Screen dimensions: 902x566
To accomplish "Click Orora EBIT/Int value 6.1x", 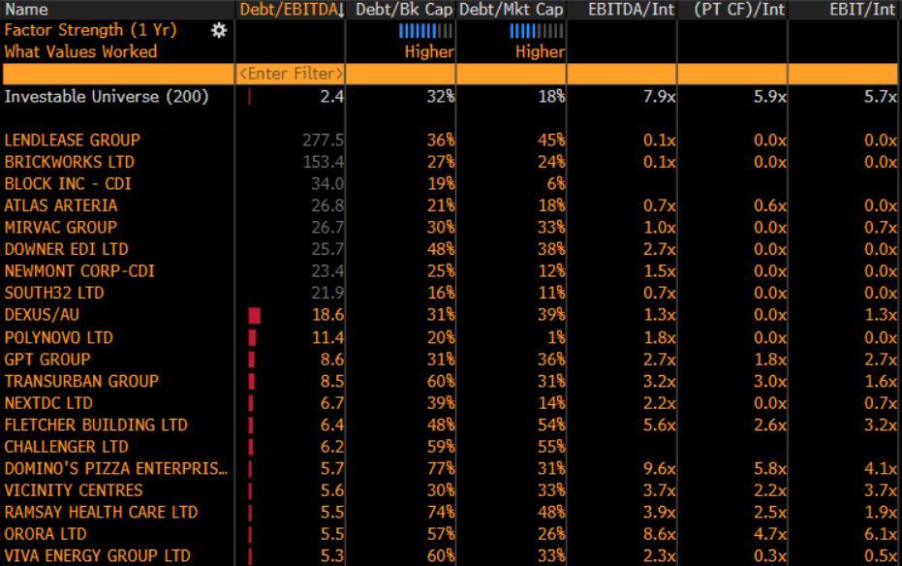I will (880, 534).
